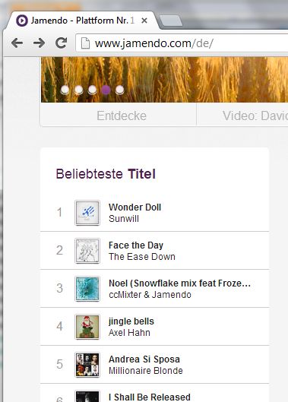
Task: Select the first carousel slide dot
Action: (65, 90)
